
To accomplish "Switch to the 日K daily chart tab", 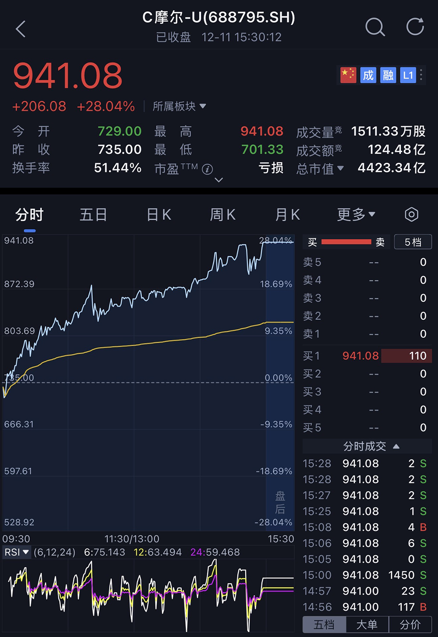I will coord(158,215).
